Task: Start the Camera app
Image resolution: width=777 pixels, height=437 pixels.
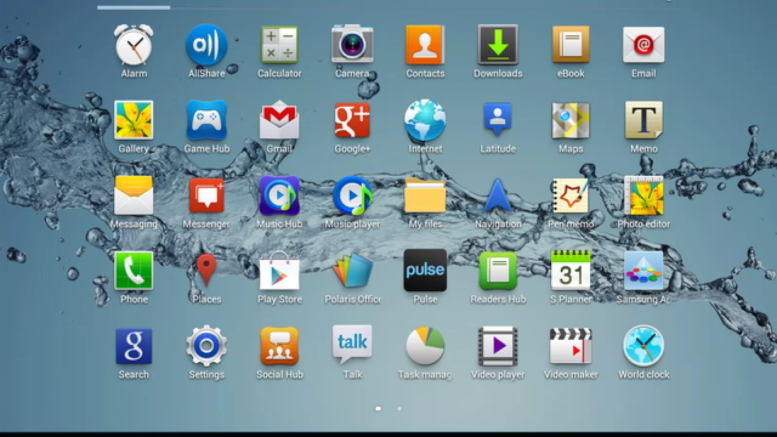Action: [x=352, y=45]
